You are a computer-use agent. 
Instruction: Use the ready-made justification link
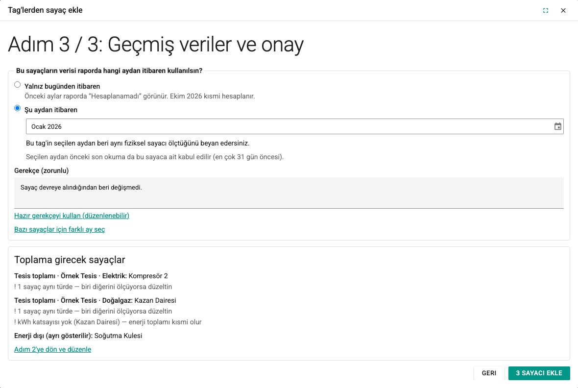point(72,216)
